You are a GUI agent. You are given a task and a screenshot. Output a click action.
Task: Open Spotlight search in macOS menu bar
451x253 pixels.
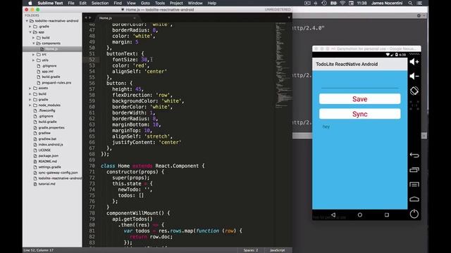pyautogui.click(x=410, y=3)
